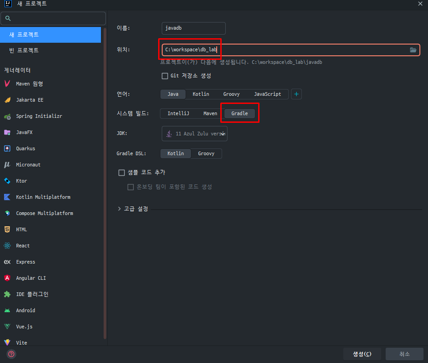This screenshot has width=428, height=363.
Task: Choose IntelliJ build system
Action: [x=178, y=114]
